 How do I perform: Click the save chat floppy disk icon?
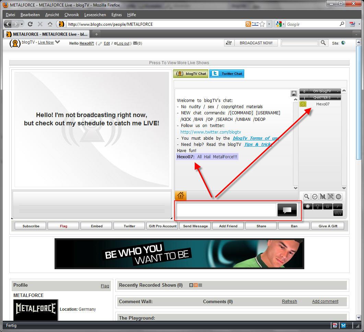[294, 93]
